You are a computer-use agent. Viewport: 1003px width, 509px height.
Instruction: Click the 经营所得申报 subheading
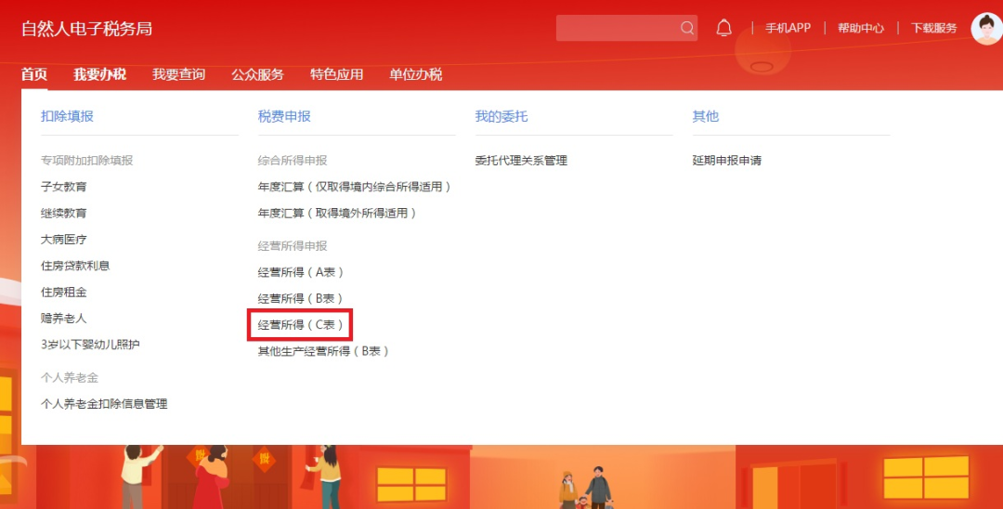[x=293, y=246]
